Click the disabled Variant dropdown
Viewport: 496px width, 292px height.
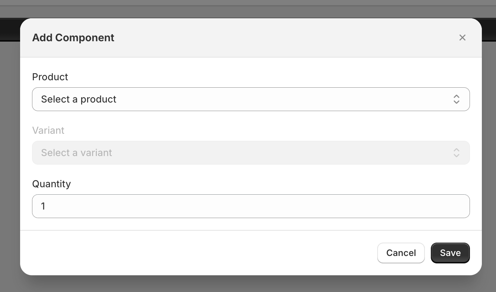pyautogui.click(x=251, y=153)
